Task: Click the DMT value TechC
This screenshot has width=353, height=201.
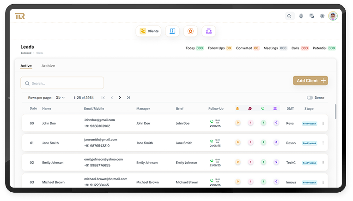Action: 291,163
